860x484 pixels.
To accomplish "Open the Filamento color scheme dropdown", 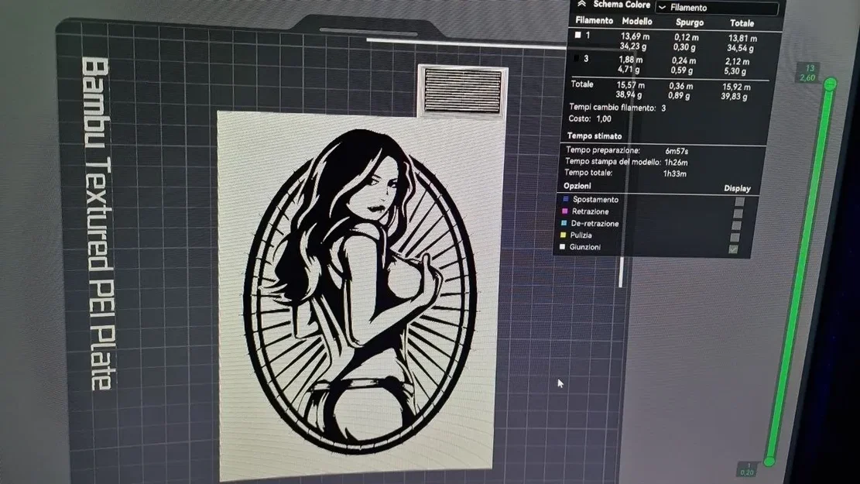I will click(x=718, y=8).
